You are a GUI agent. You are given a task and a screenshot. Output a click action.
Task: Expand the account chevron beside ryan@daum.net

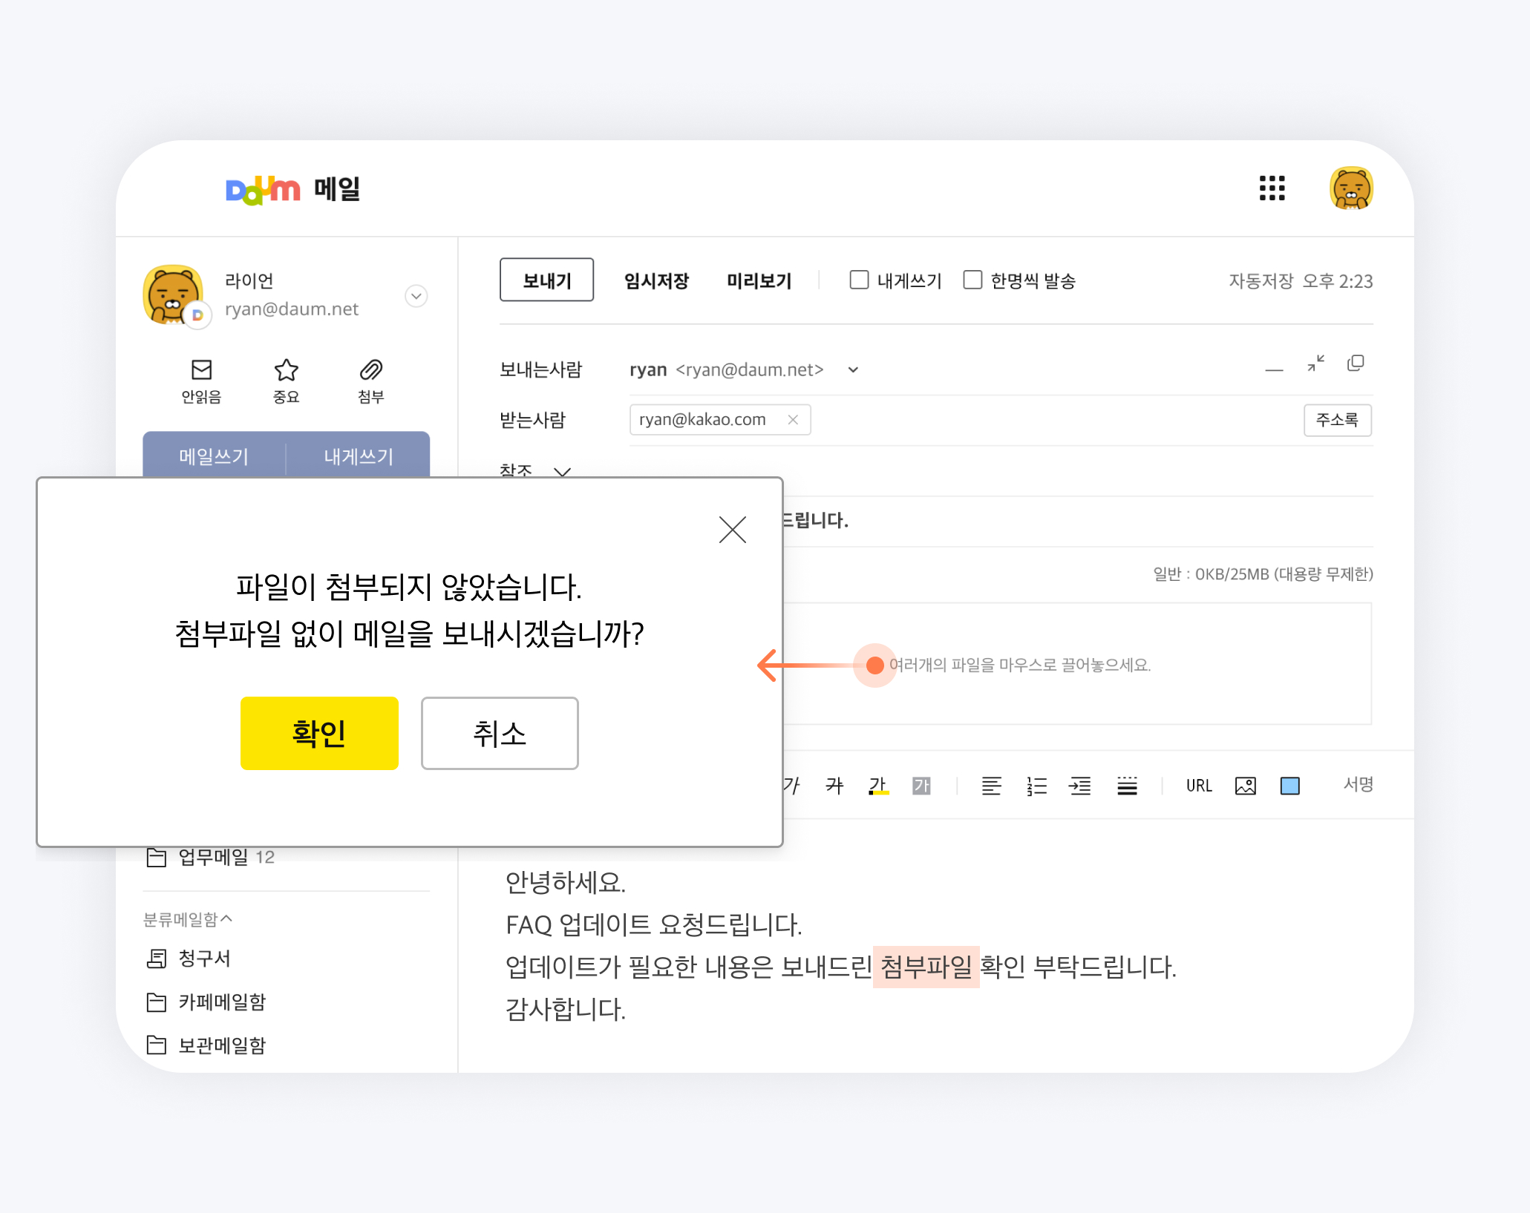(416, 296)
